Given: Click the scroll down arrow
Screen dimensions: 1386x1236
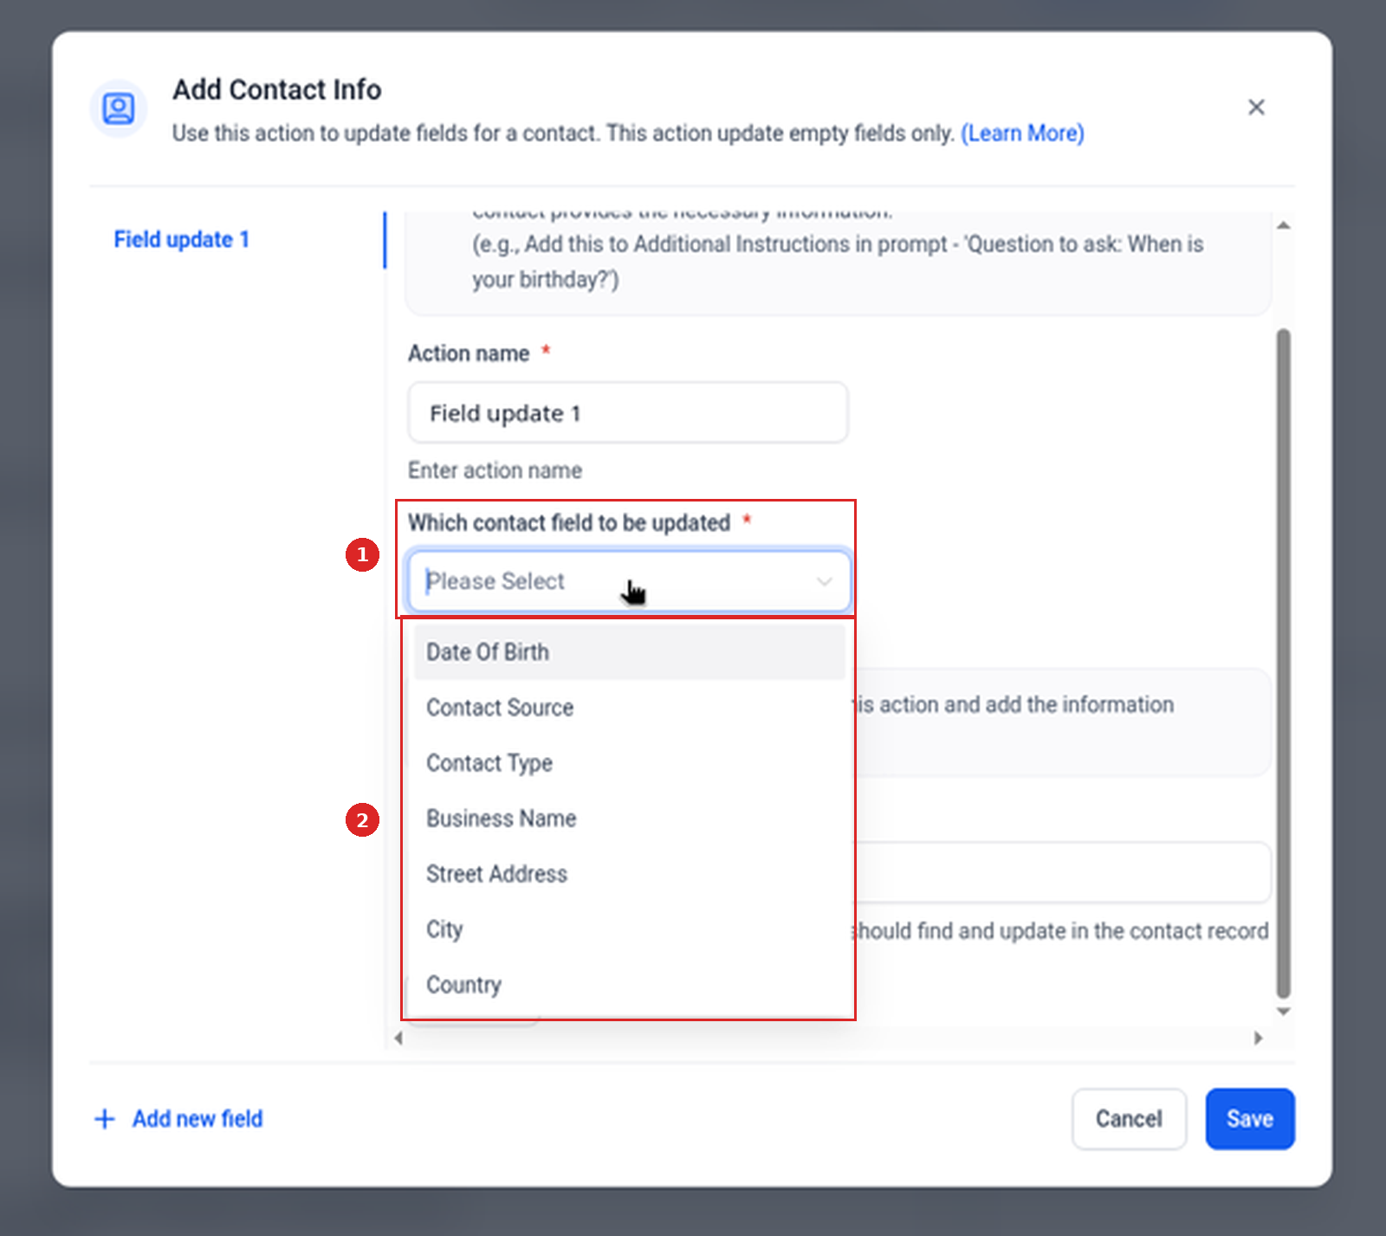Looking at the screenshot, I should (1284, 1012).
